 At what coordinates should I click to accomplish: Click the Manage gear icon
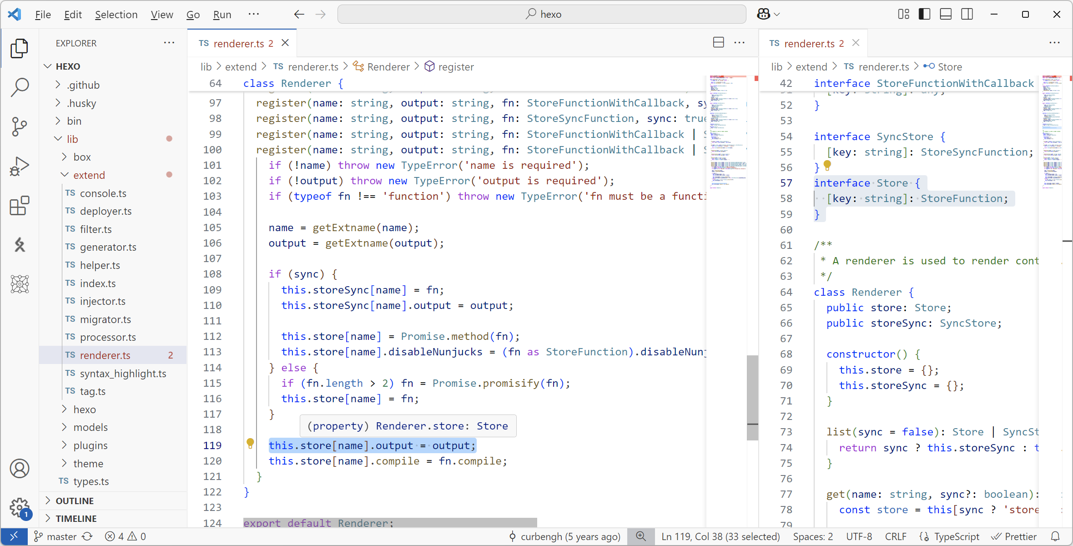coord(20,506)
